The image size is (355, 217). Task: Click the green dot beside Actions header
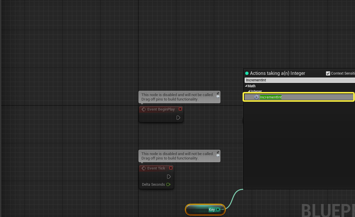point(247,73)
